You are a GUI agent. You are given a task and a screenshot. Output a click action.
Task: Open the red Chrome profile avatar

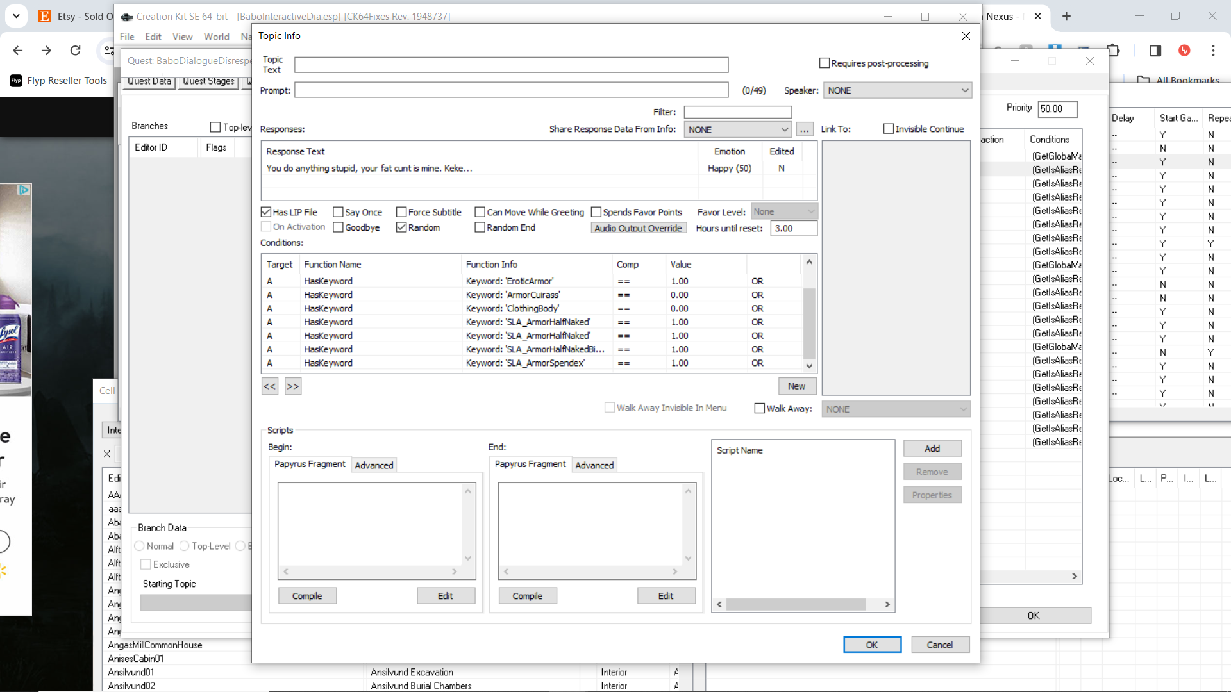tap(1184, 51)
